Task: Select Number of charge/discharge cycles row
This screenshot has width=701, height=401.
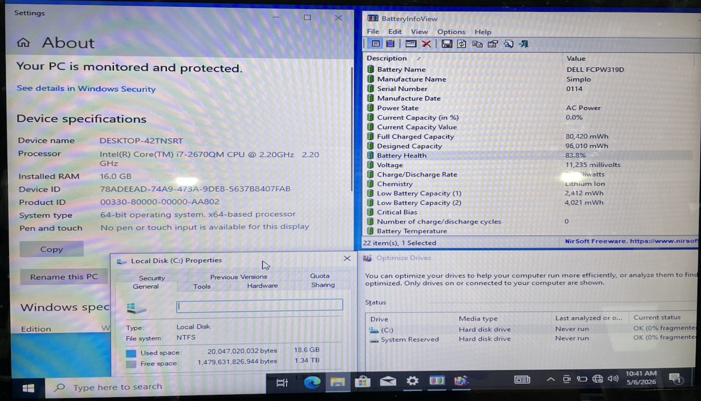Action: [x=529, y=221]
